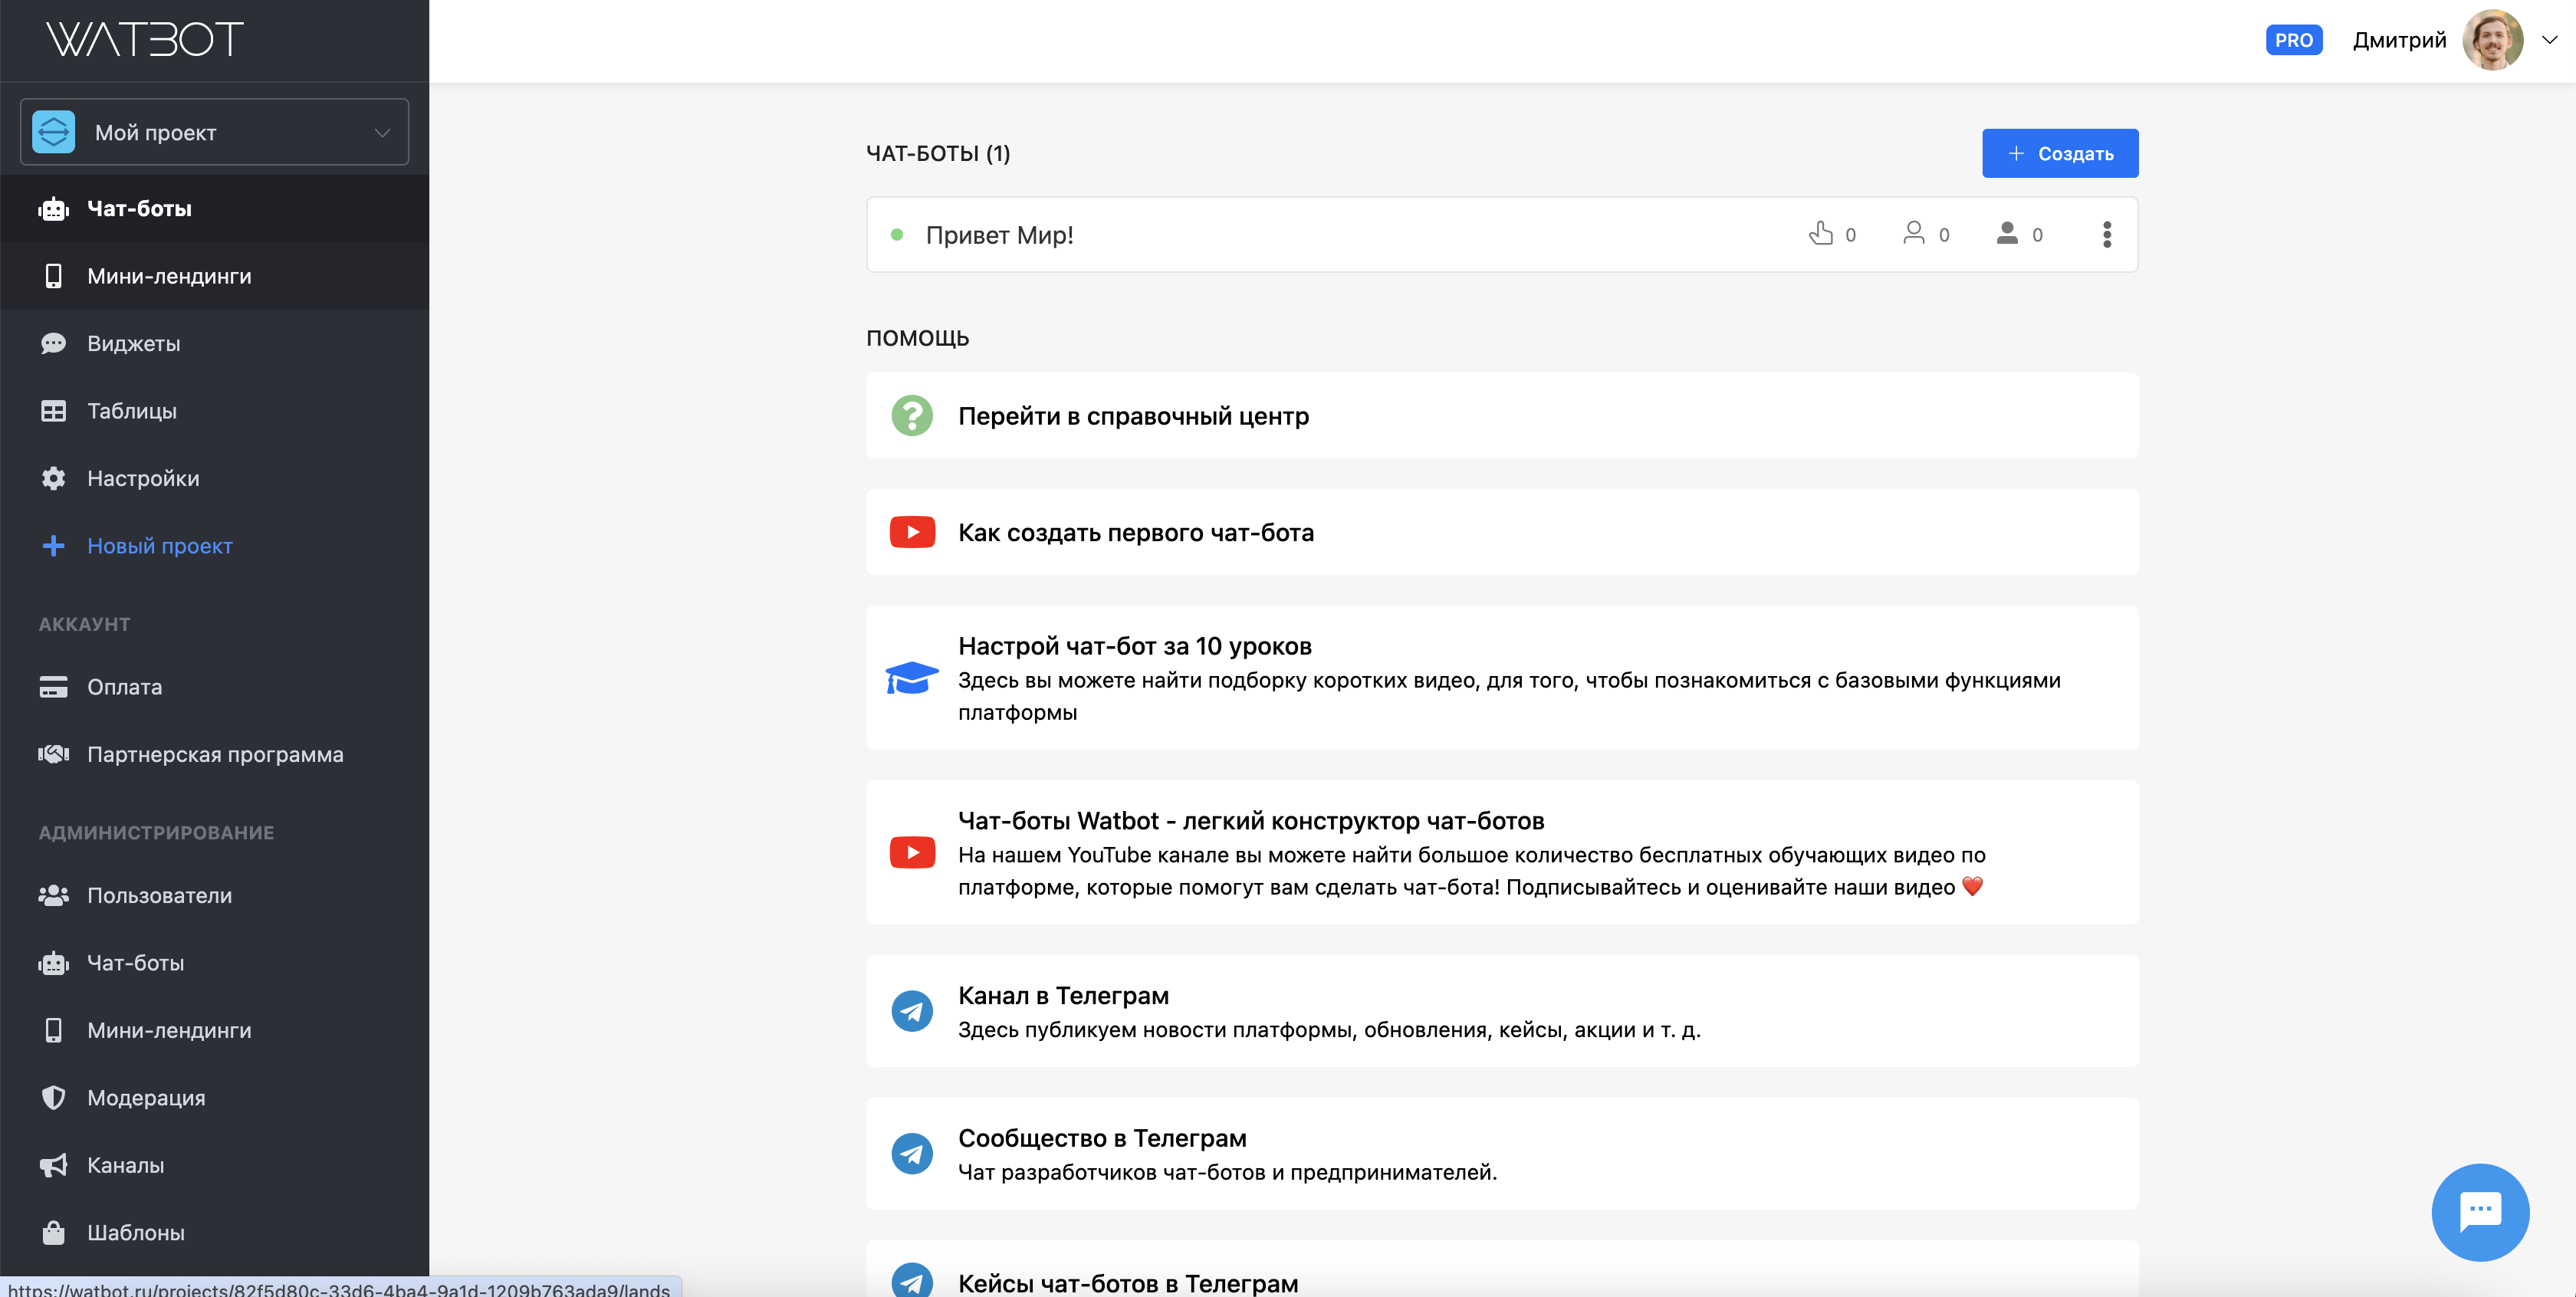Click the hand-pointer clicks counter icon

(x=1820, y=233)
